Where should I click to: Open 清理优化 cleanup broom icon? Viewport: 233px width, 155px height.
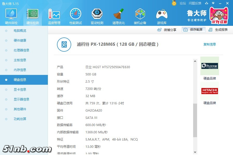[x=118, y=16]
